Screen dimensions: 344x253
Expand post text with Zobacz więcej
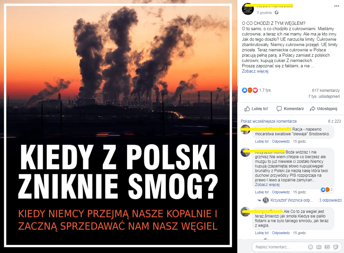click(x=255, y=71)
